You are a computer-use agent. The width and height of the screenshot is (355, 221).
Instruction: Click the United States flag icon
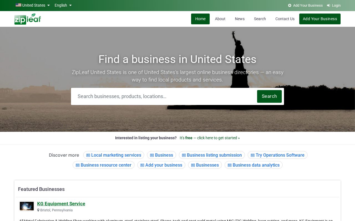tap(18, 5)
